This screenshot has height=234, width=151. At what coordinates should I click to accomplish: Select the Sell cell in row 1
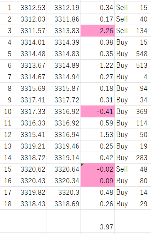click(123, 8)
